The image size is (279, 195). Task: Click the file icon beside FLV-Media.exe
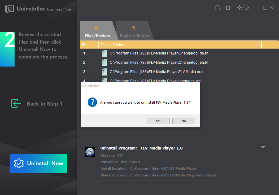pos(104,72)
